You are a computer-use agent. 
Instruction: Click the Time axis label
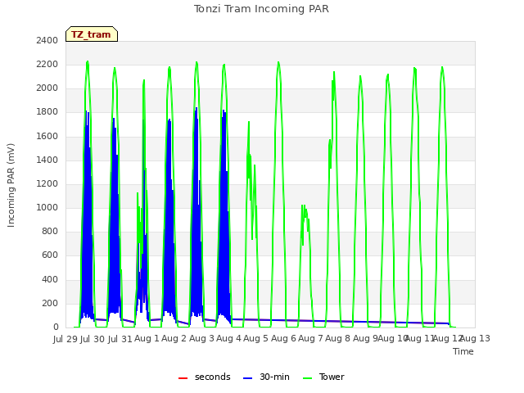click(x=463, y=351)
